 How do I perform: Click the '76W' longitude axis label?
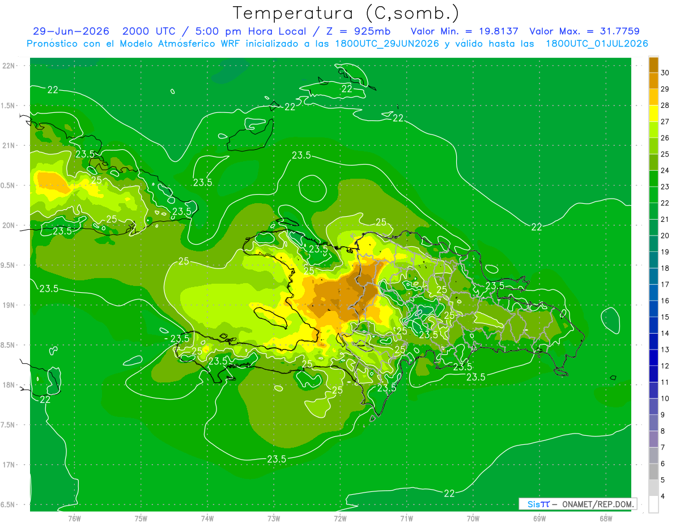tap(74, 518)
